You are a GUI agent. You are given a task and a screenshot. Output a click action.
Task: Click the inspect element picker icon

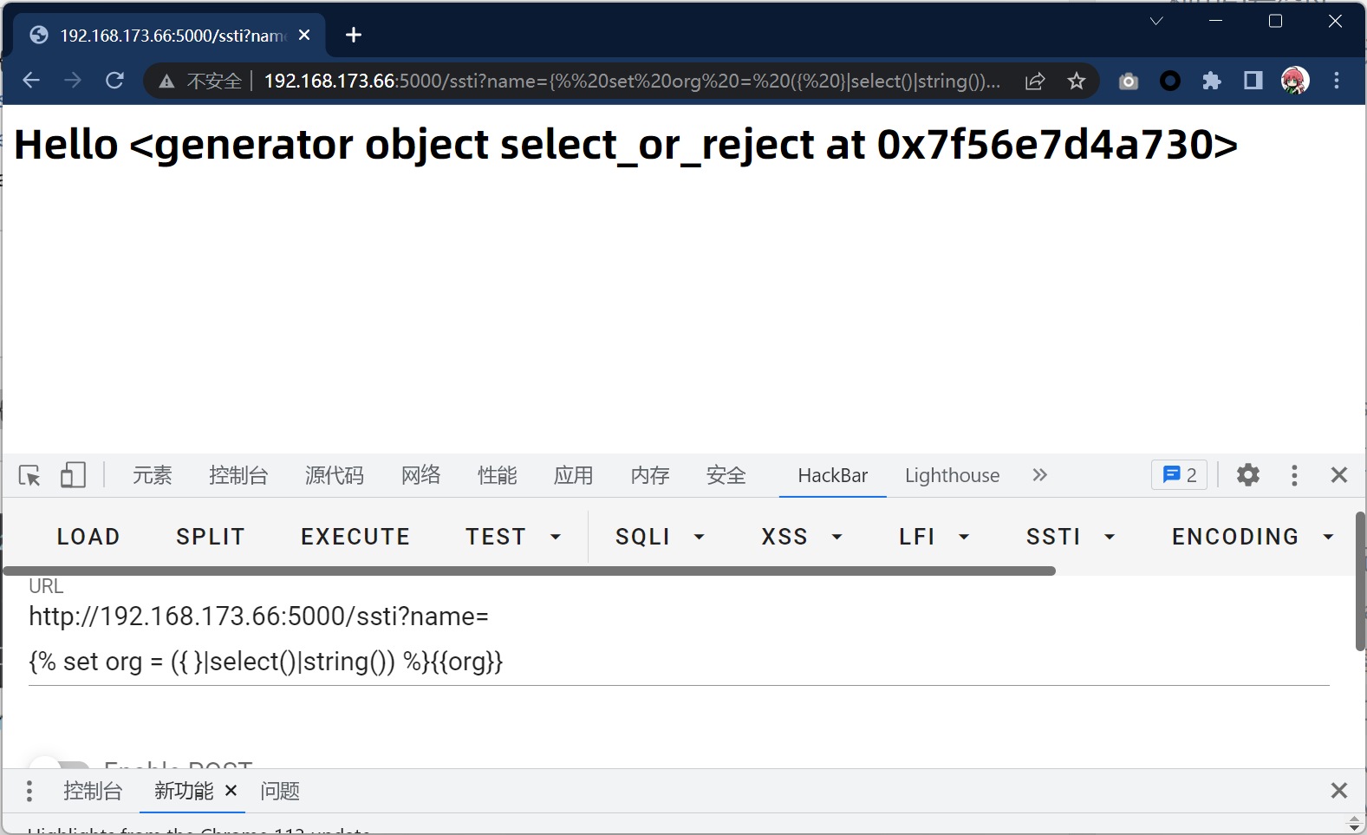pyautogui.click(x=29, y=475)
